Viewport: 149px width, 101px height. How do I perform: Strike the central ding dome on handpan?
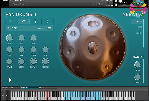pyautogui.click(x=93, y=48)
